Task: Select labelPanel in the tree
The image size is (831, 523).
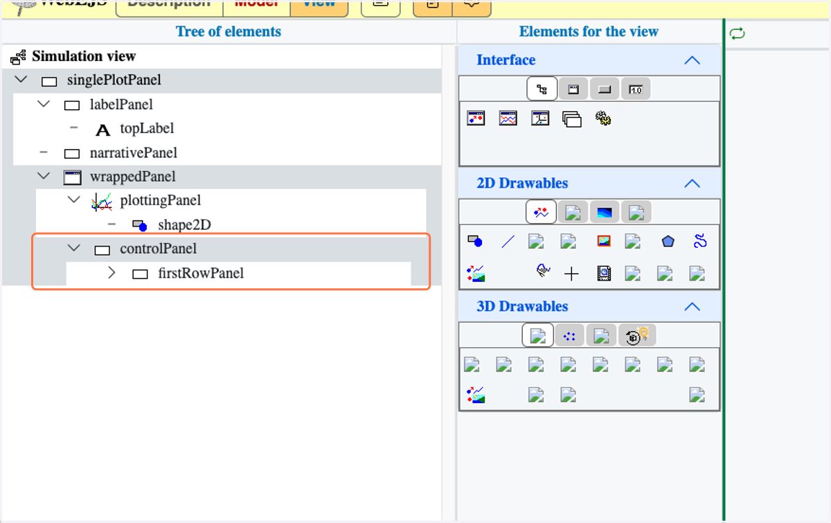Action: pos(121,105)
